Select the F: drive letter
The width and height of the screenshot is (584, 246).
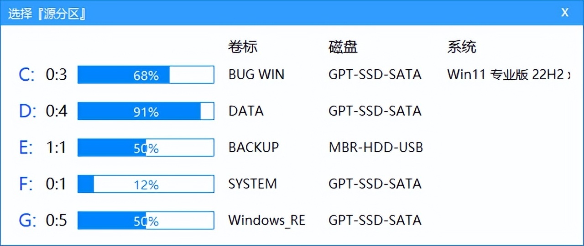tap(26, 184)
